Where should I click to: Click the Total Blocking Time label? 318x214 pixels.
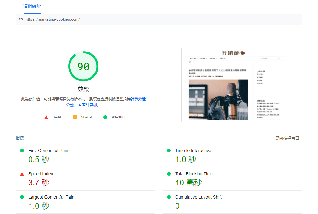pos(194,174)
